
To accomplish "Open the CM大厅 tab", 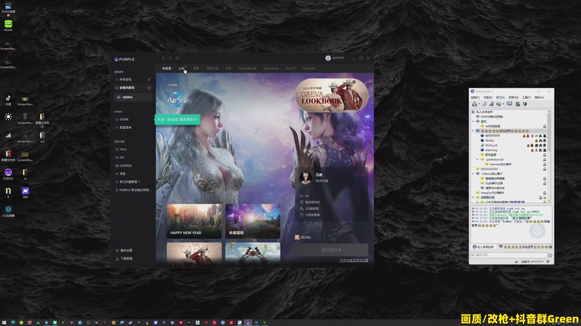I will (x=290, y=68).
